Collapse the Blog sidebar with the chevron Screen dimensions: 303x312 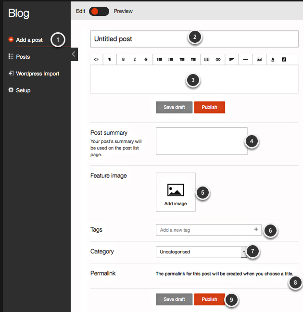(74, 54)
